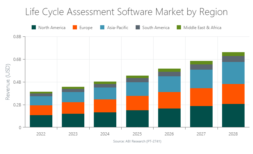Select the 2023 Europe bar segment
Image resolution: width=253 pixels, height=154 pixels.
tap(73, 108)
